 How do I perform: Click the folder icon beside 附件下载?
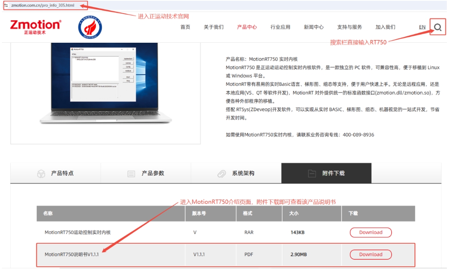[312, 173]
